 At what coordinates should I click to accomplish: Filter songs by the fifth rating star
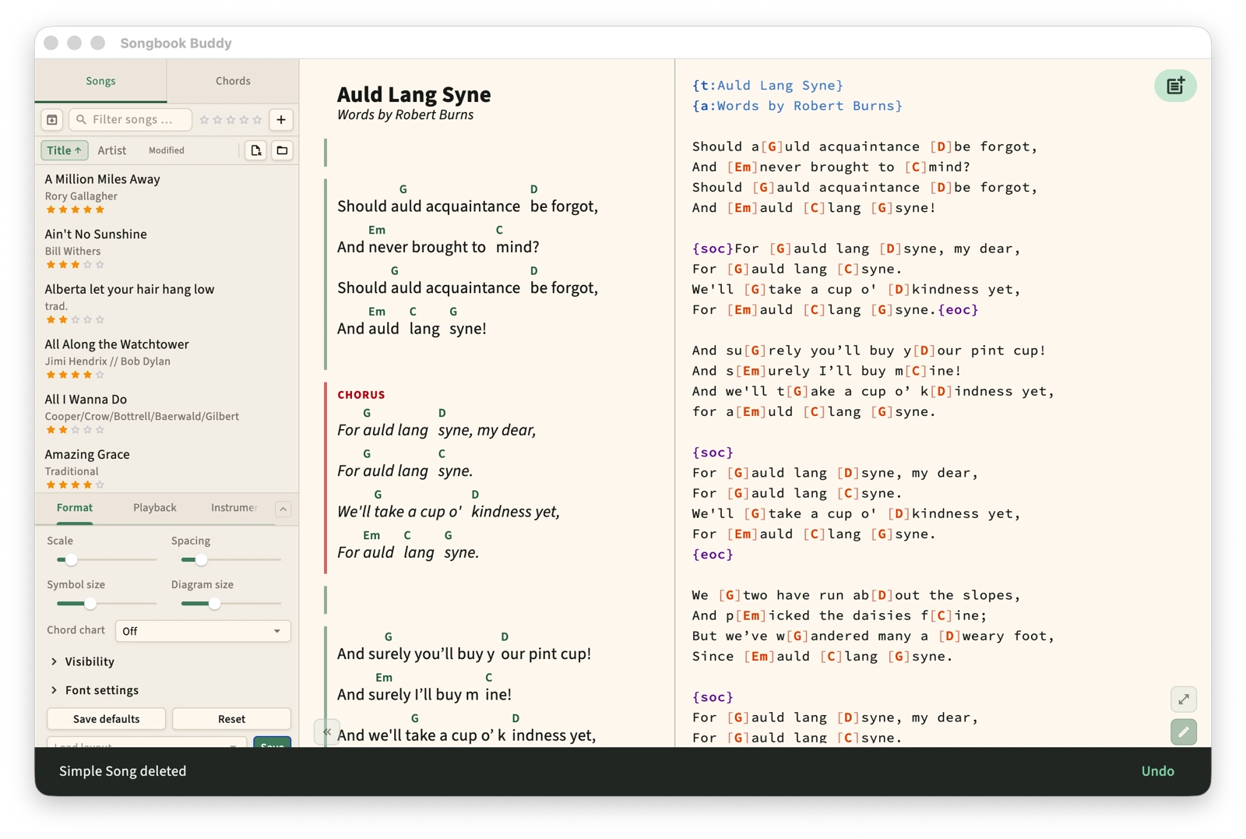257,119
